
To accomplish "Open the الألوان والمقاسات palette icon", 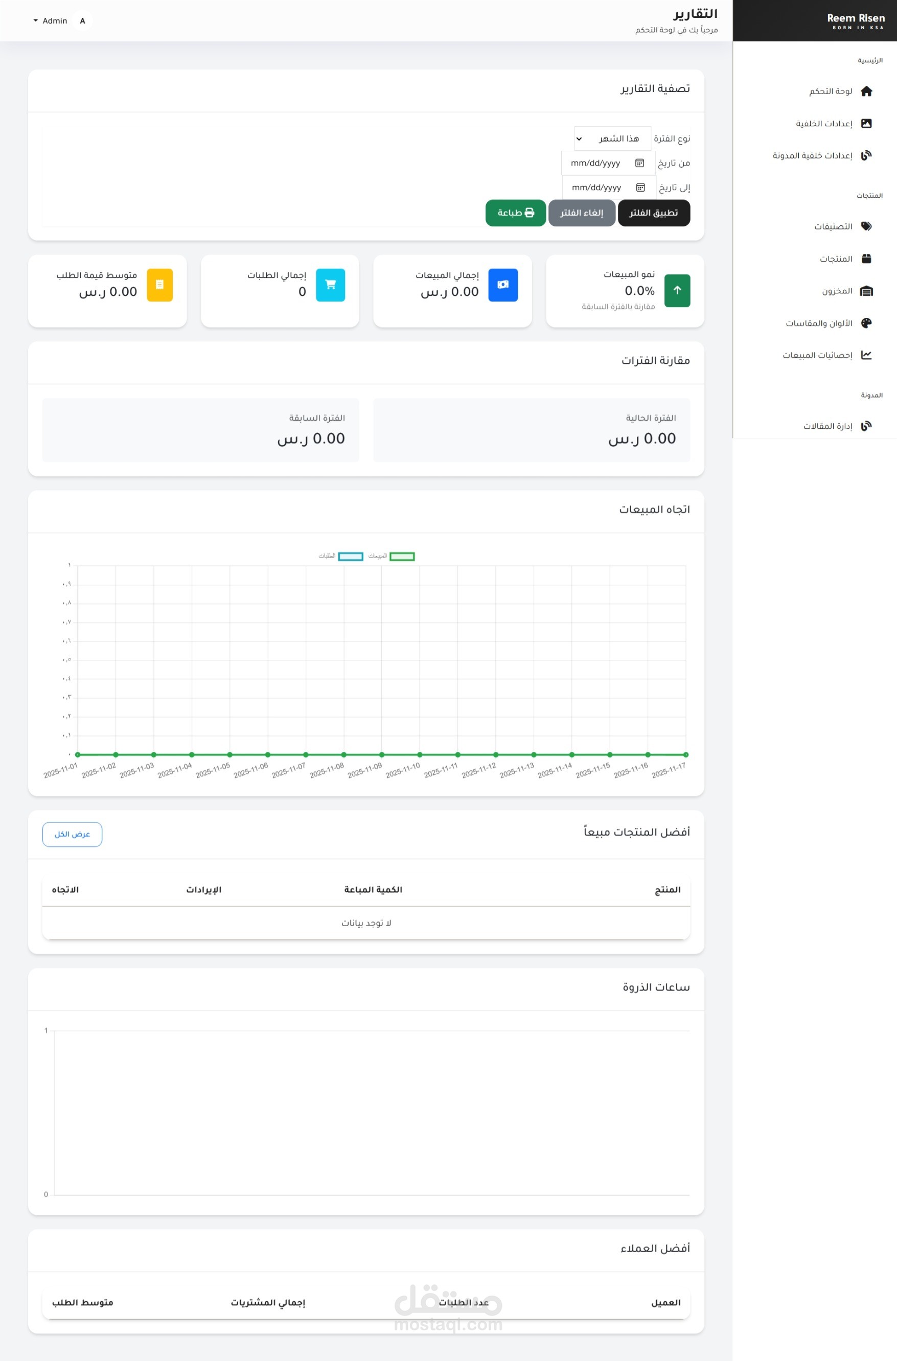I will 866,323.
